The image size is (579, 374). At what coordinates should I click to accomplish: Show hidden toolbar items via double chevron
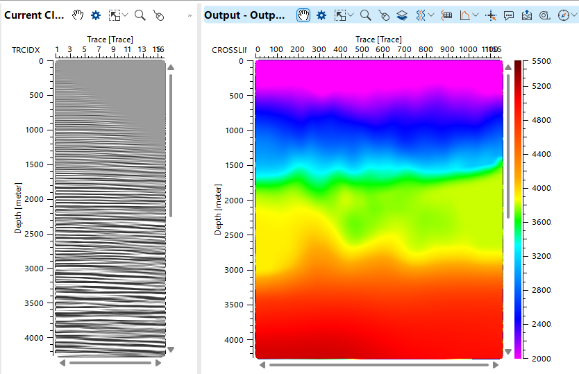[x=190, y=15]
